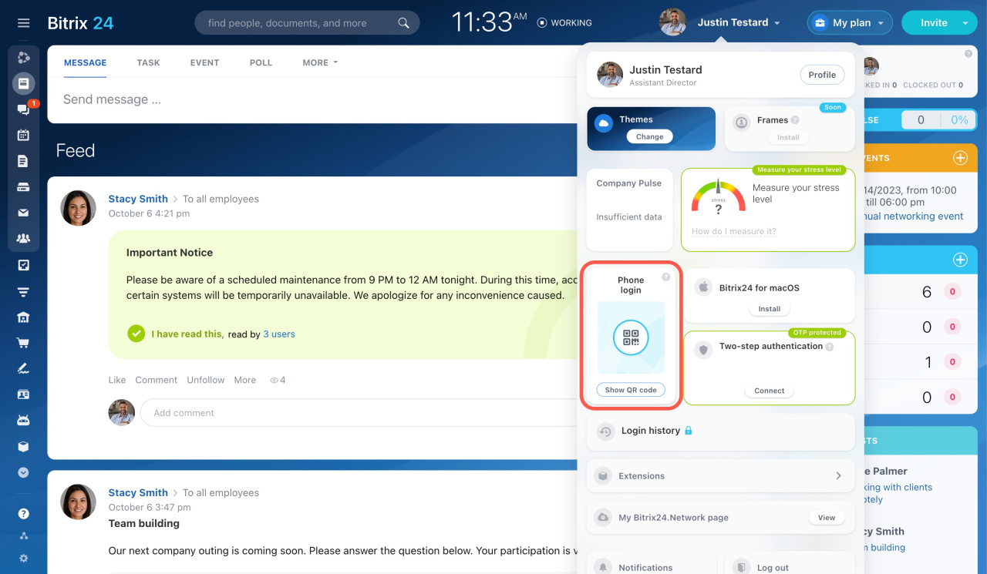Image resolution: width=987 pixels, height=574 pixels.
Task: Expand the sidebar more chevron icon
Action: 23,472
